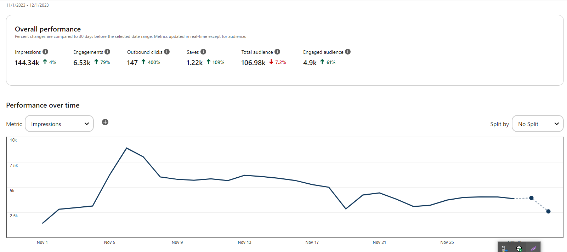Click the Saves info icon
567x252 pixels.
coord(203,52)
